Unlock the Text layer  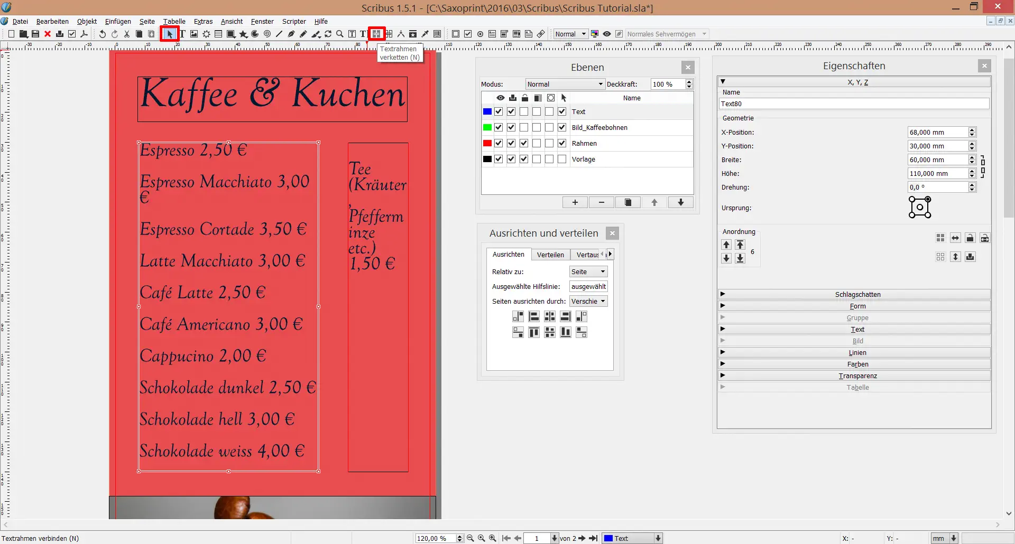(524, 111)
